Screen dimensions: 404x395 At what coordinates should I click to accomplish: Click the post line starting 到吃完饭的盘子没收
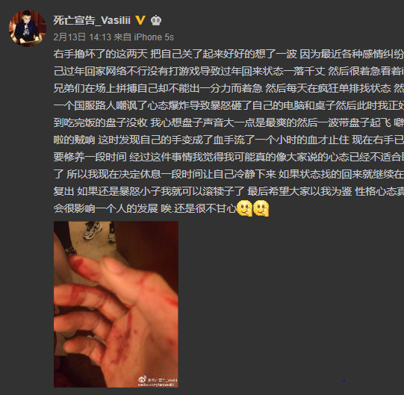tap(229, 122)
